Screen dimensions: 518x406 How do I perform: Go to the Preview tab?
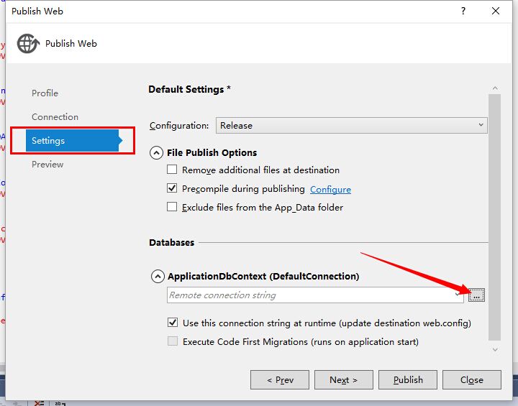click(x=47, y=165)
